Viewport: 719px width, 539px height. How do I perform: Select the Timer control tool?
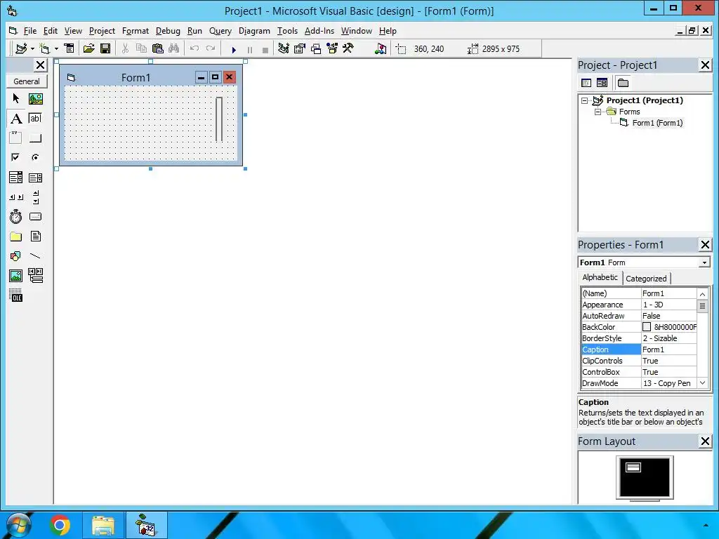tap(15, 216)
